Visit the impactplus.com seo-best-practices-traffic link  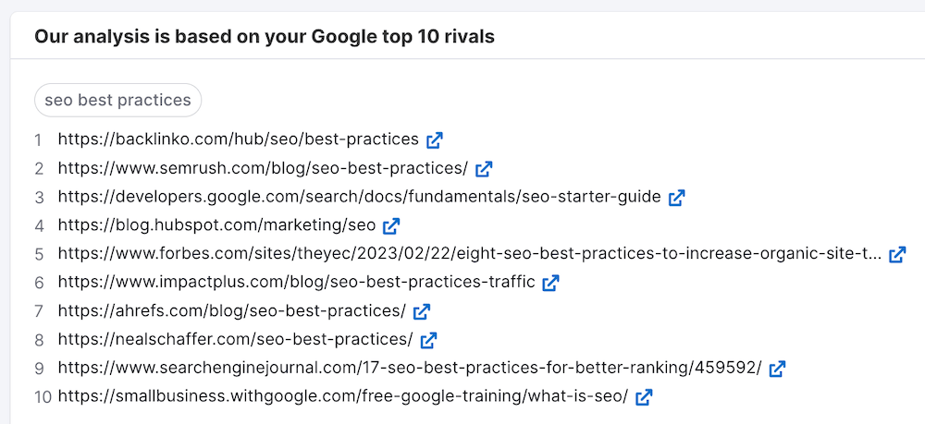tap(296, 282)
